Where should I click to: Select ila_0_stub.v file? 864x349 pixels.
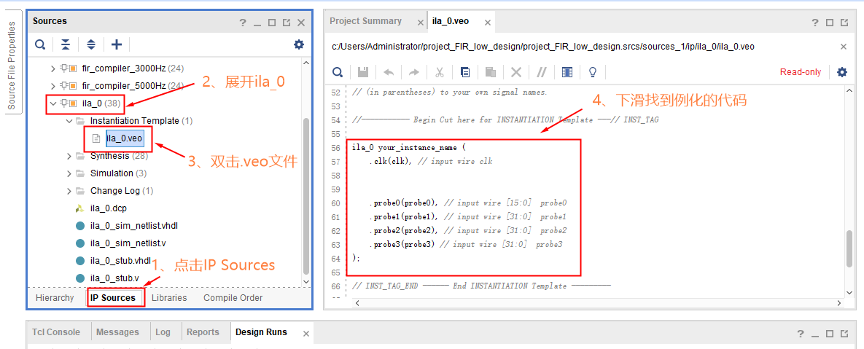[x=114, y=278]
